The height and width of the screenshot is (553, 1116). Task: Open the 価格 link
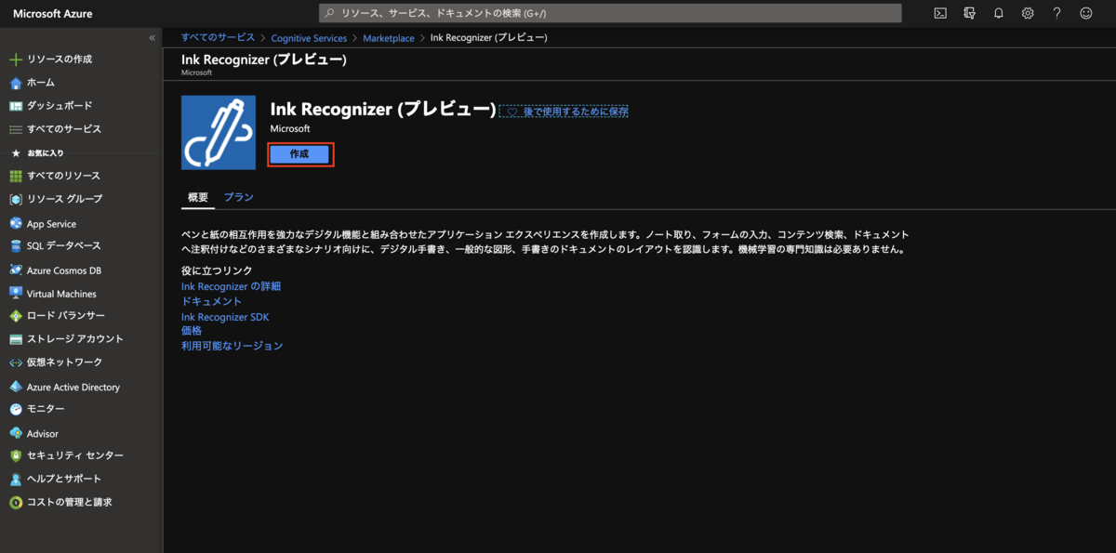[191, 330]
